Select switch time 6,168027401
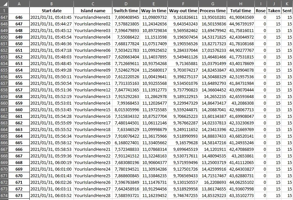Viewport: 293px width, 200px height. point(126,143)
